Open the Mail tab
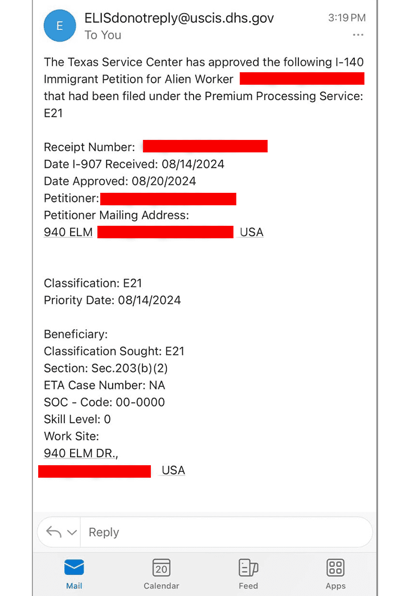The height and width of the screenshot is (596, 410). point(74,574)
